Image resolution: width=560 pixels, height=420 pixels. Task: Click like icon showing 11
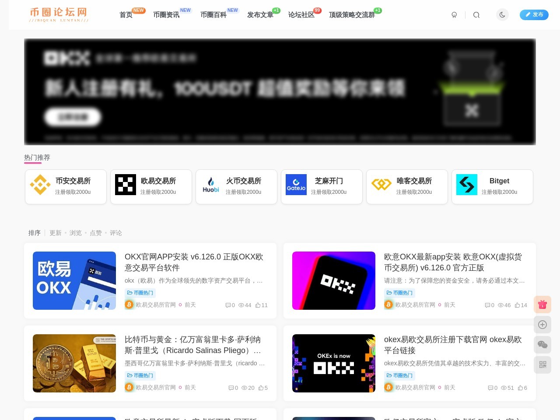(258, 305)
